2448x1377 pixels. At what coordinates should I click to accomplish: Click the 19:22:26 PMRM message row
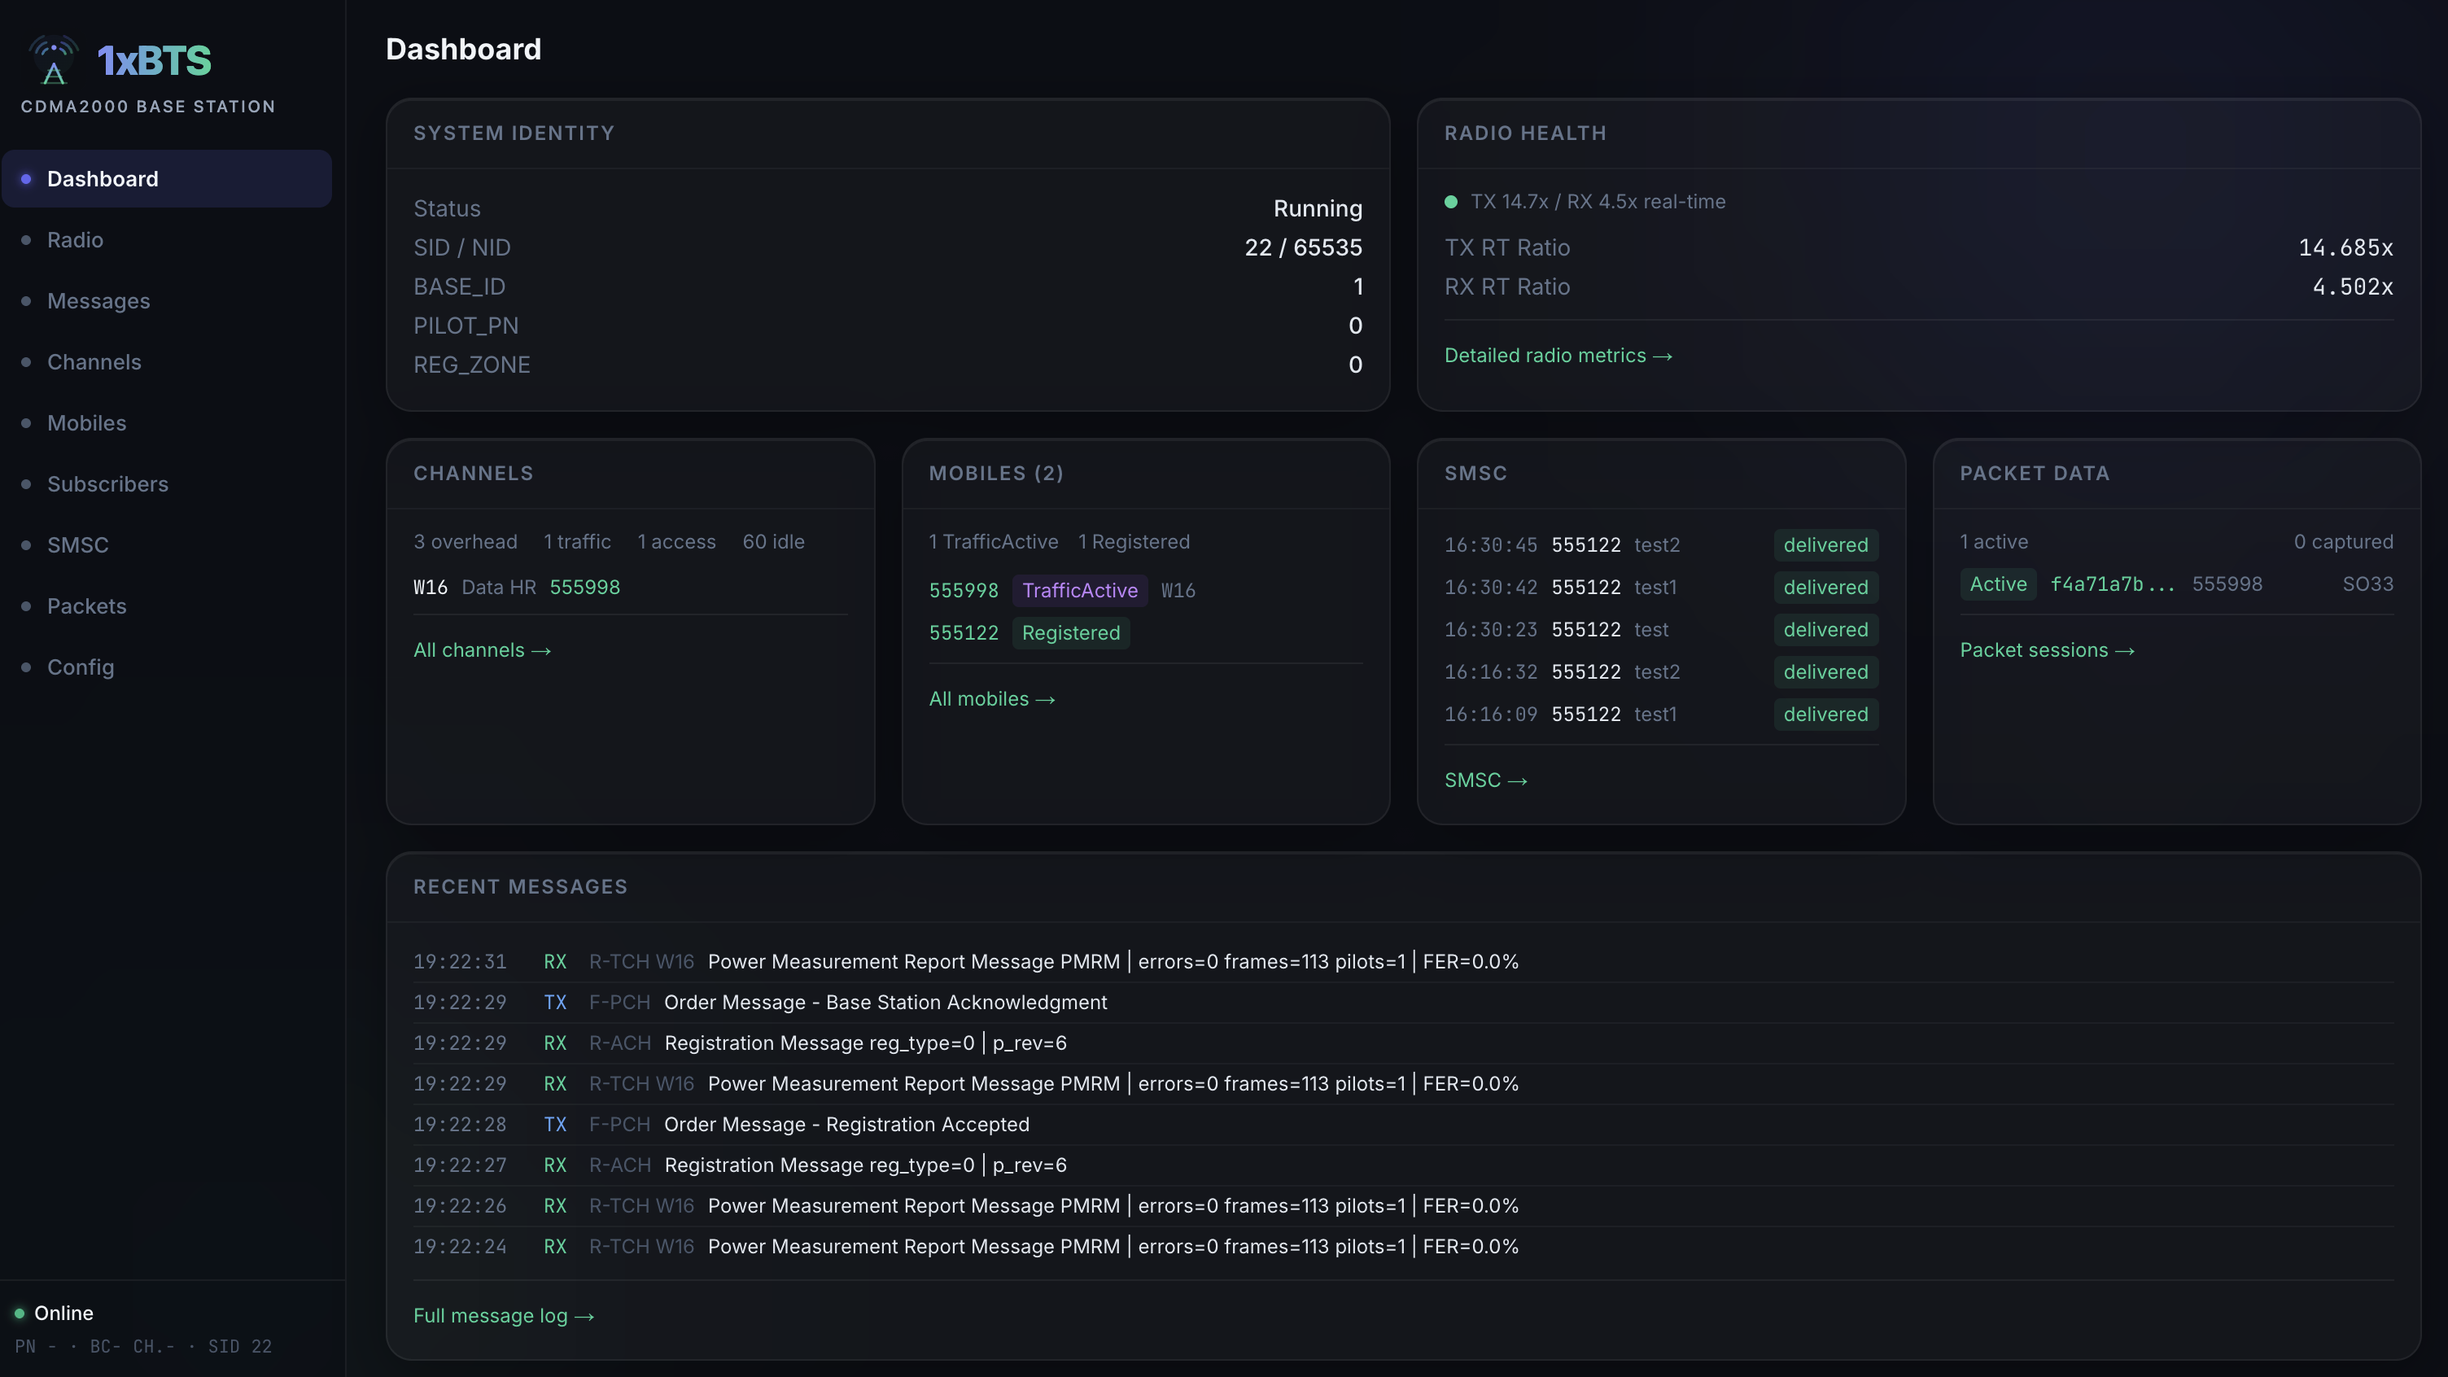(1403, 1206)
